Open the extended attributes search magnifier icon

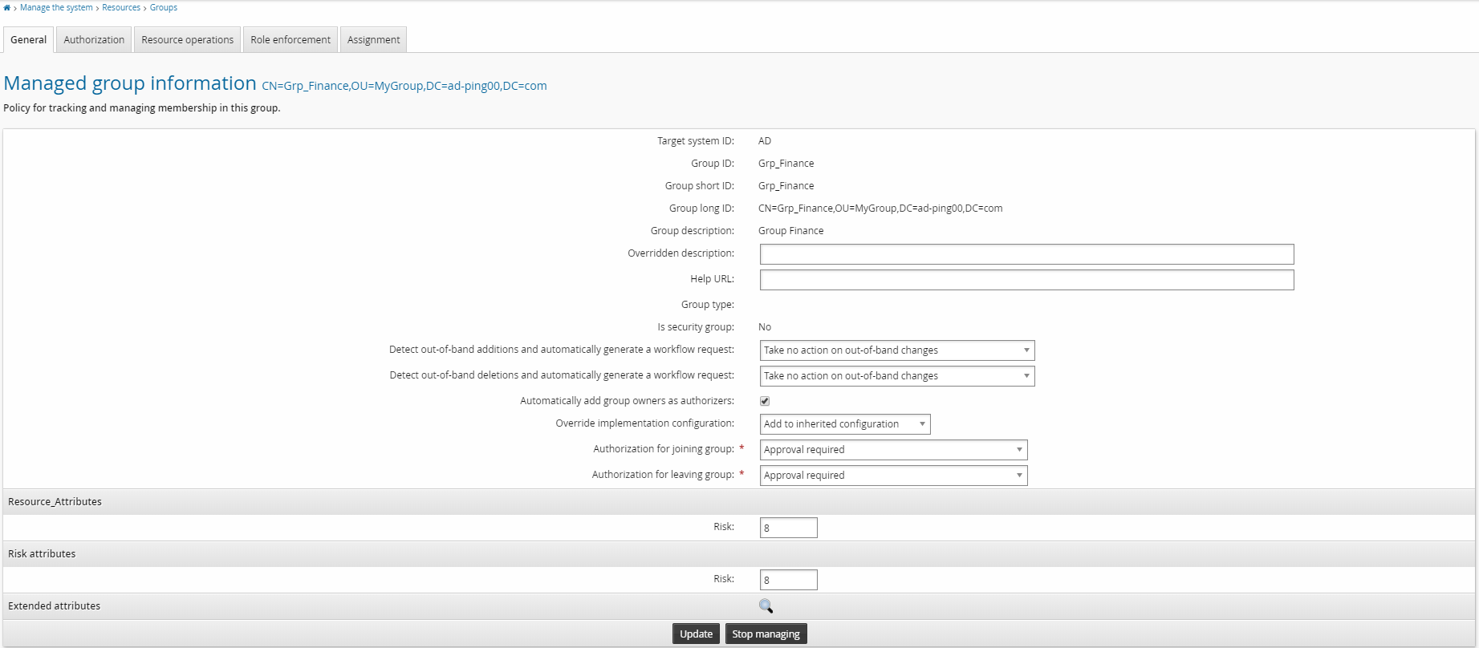[766, 606]
